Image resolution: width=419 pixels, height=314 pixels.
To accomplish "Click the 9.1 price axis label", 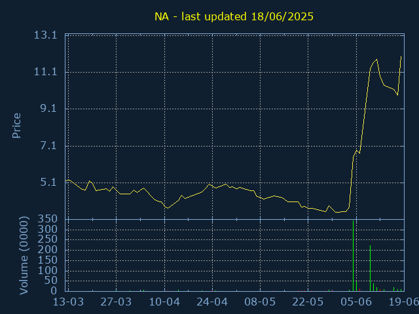I will (49, 109).
